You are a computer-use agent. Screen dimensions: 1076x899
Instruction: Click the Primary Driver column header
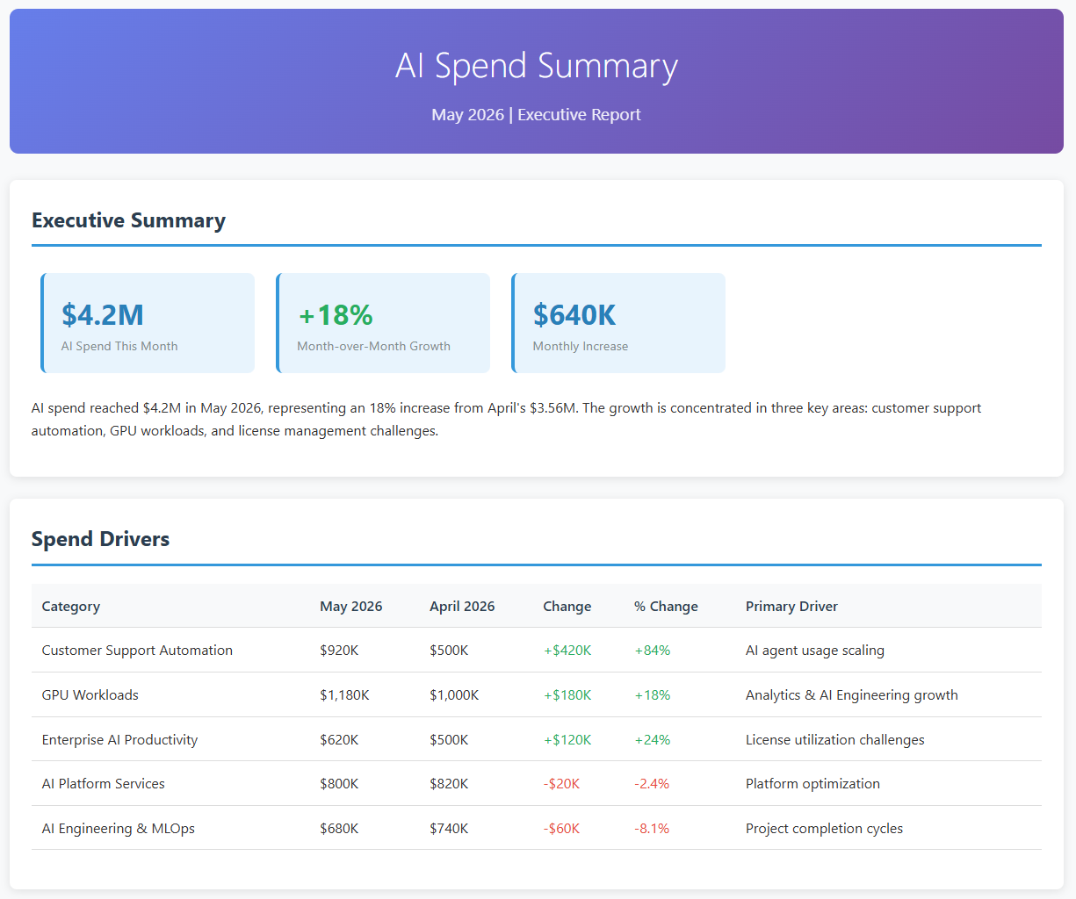[x=791, y=606]
